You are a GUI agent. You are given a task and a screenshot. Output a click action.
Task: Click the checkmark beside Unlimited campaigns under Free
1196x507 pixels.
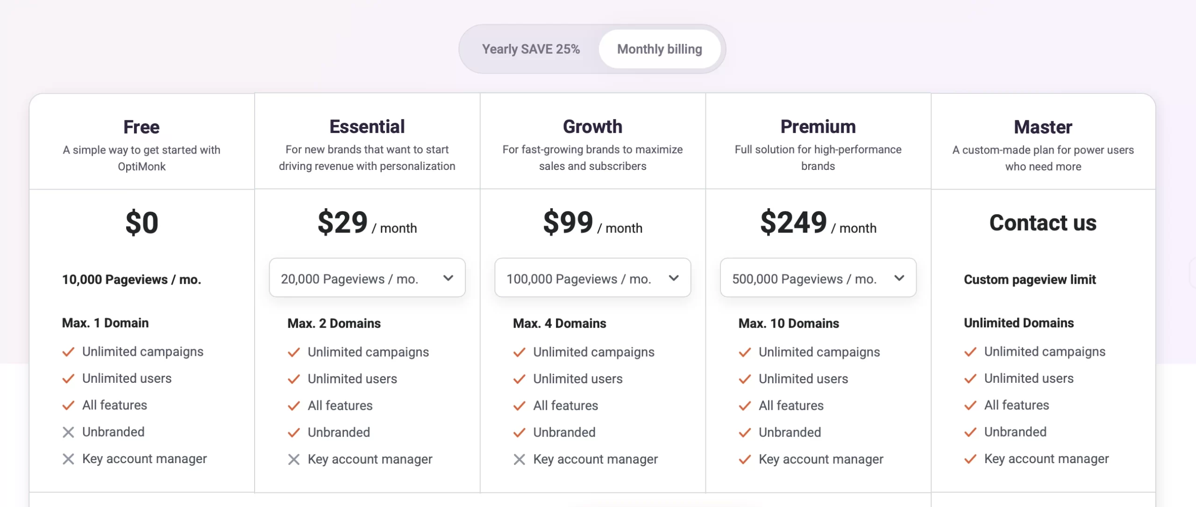tap(69, 352)
